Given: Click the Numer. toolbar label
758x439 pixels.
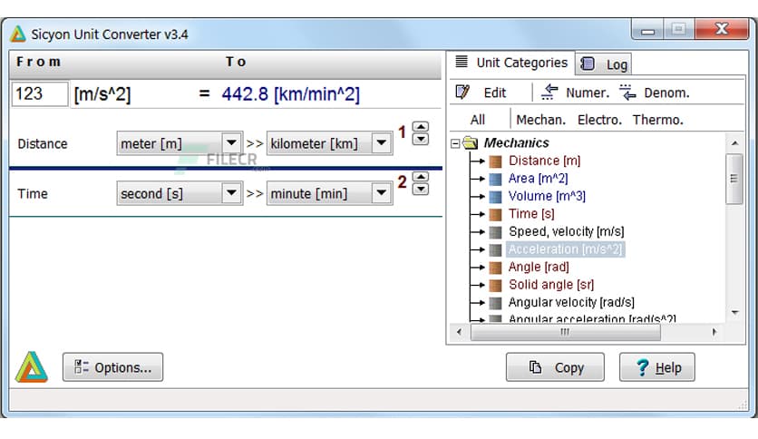Looking at the screenshot, I should pyautogui.click(x=588, y=93).
